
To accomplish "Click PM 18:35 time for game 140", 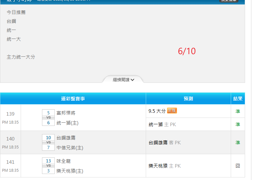I will pyautogui.click(x=10, y=147).
